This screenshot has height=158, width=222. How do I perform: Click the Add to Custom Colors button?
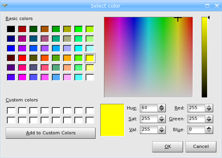click(x=51, y=133)
